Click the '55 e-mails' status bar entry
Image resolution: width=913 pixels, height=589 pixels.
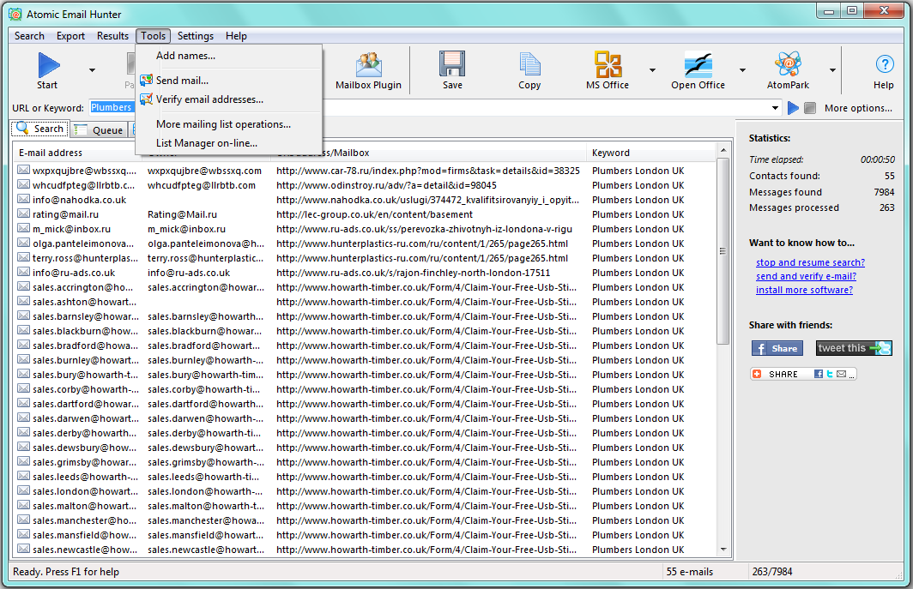pos(689,572)
